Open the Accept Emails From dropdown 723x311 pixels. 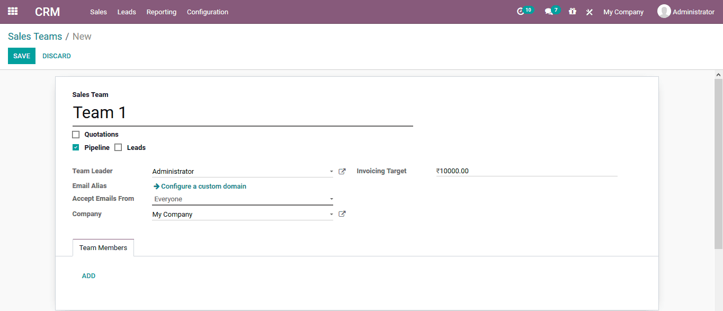coord(331,199)
